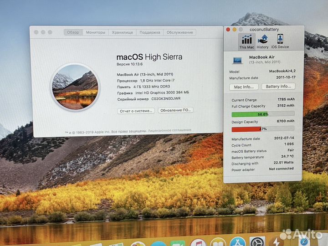Click the serial number C02GK3N0DJWR
The image size is (328, 246).
point(166,98)
